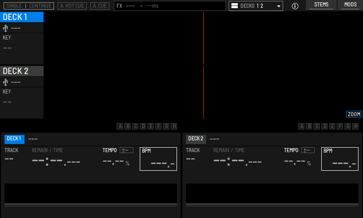Click the KEY label under DECK 2
The image size is (363, 218).
[x=7, y=91]
